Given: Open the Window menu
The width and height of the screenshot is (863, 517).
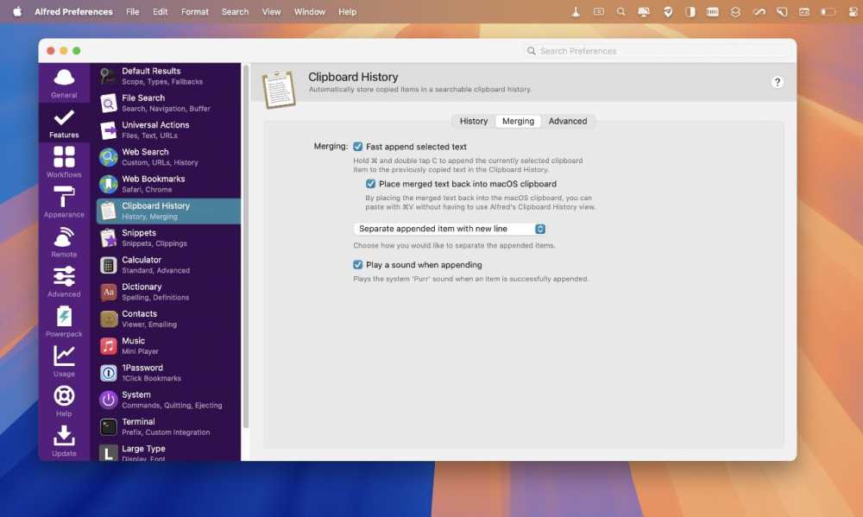Looking at the screenshot, I should click(309, 11).
